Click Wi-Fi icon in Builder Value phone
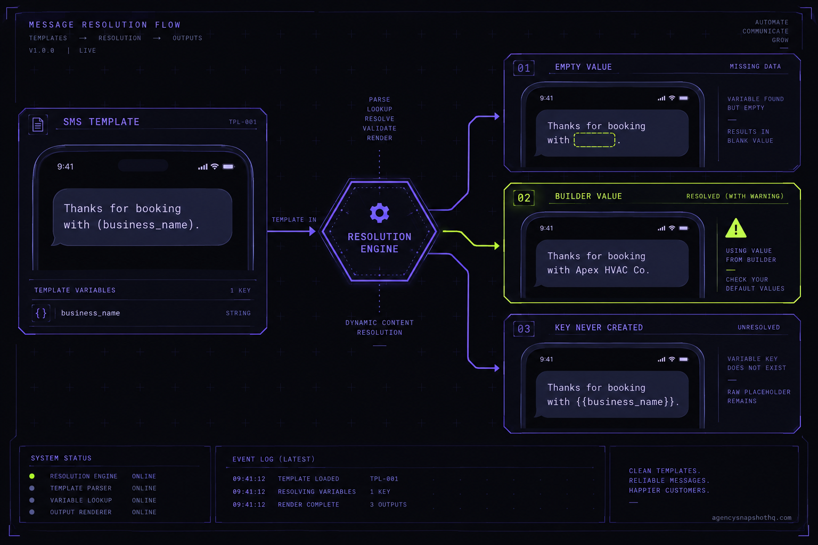This screenshot has height=545, width=818. click(x=672, y=228)
